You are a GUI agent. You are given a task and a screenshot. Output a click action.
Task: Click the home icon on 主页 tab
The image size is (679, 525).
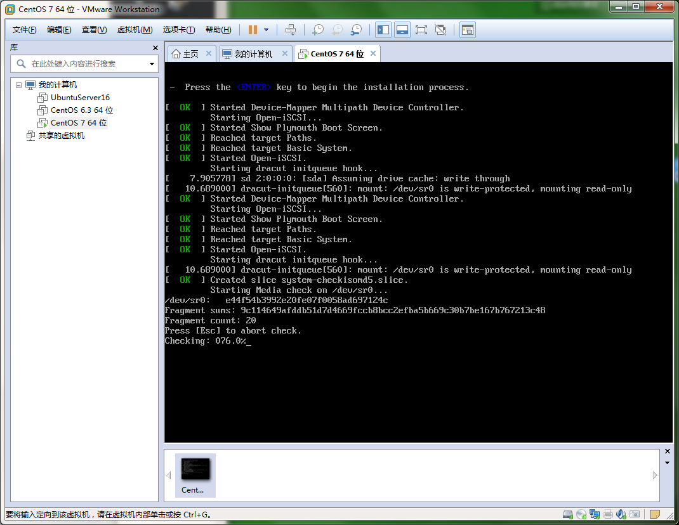point(176,54)
